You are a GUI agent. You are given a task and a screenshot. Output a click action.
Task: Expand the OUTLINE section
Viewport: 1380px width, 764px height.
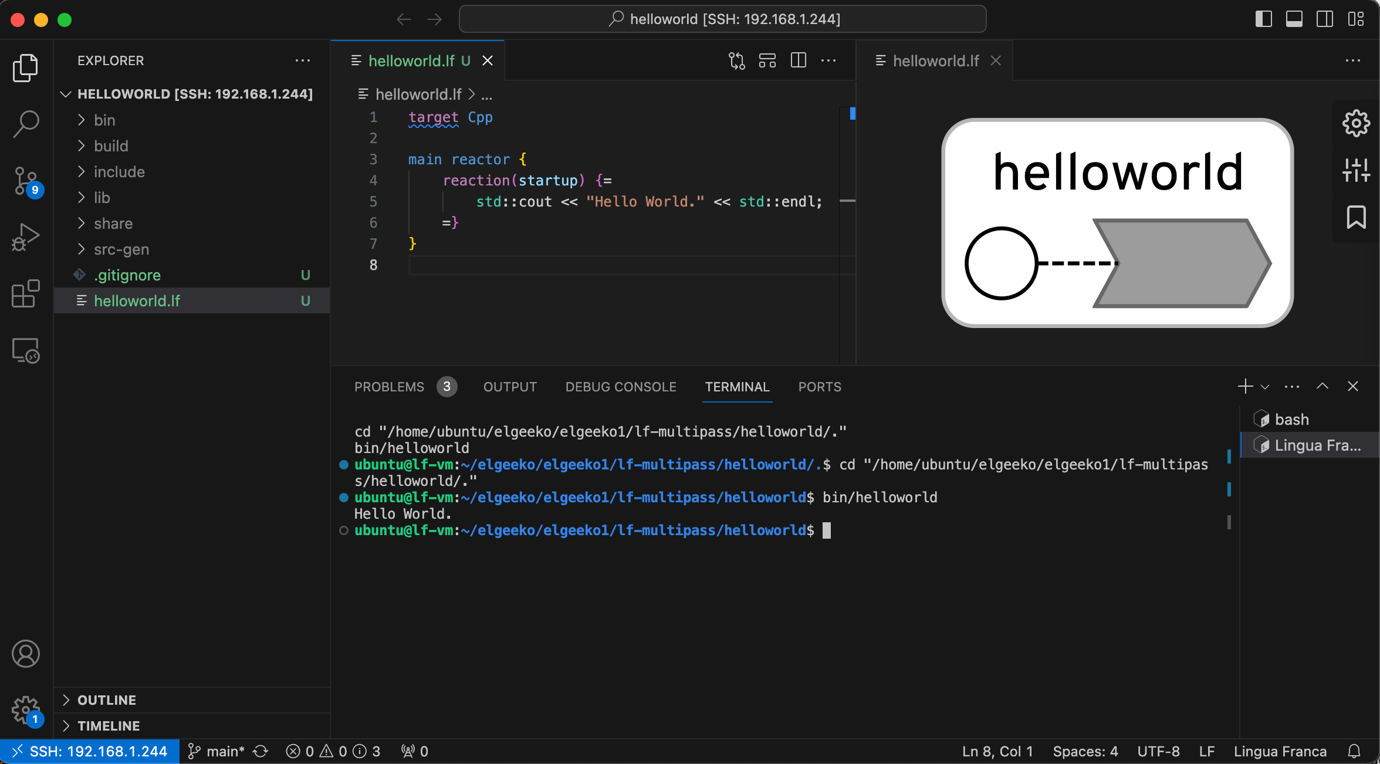click(107, 700)
